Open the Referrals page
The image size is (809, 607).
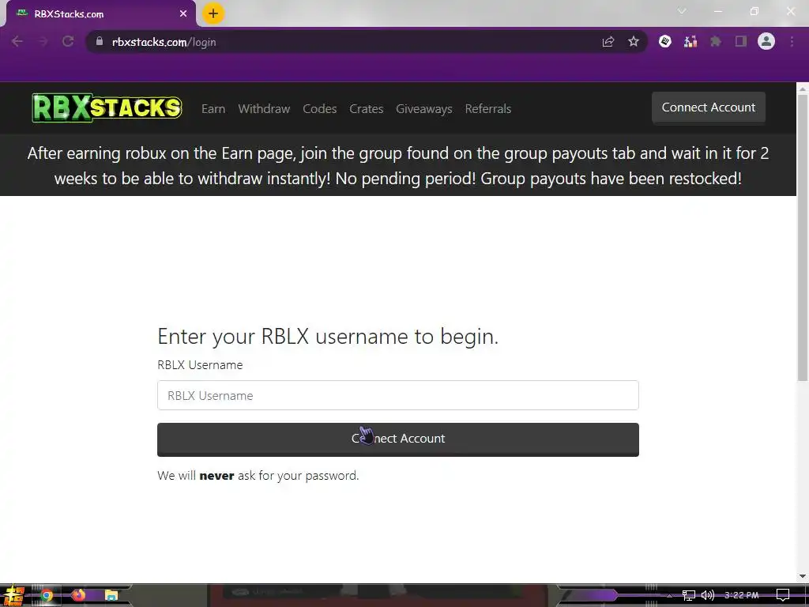[x=488, y=109]
